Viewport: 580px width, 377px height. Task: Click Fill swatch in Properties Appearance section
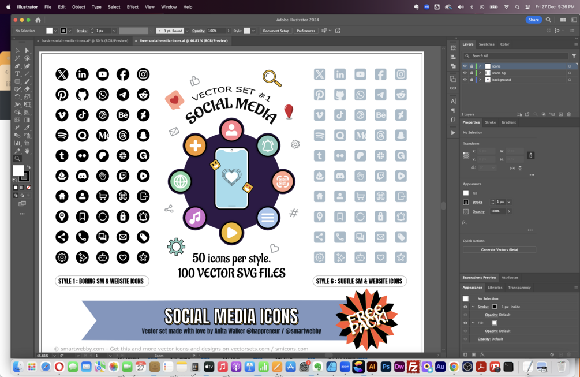tap(466, 193)
